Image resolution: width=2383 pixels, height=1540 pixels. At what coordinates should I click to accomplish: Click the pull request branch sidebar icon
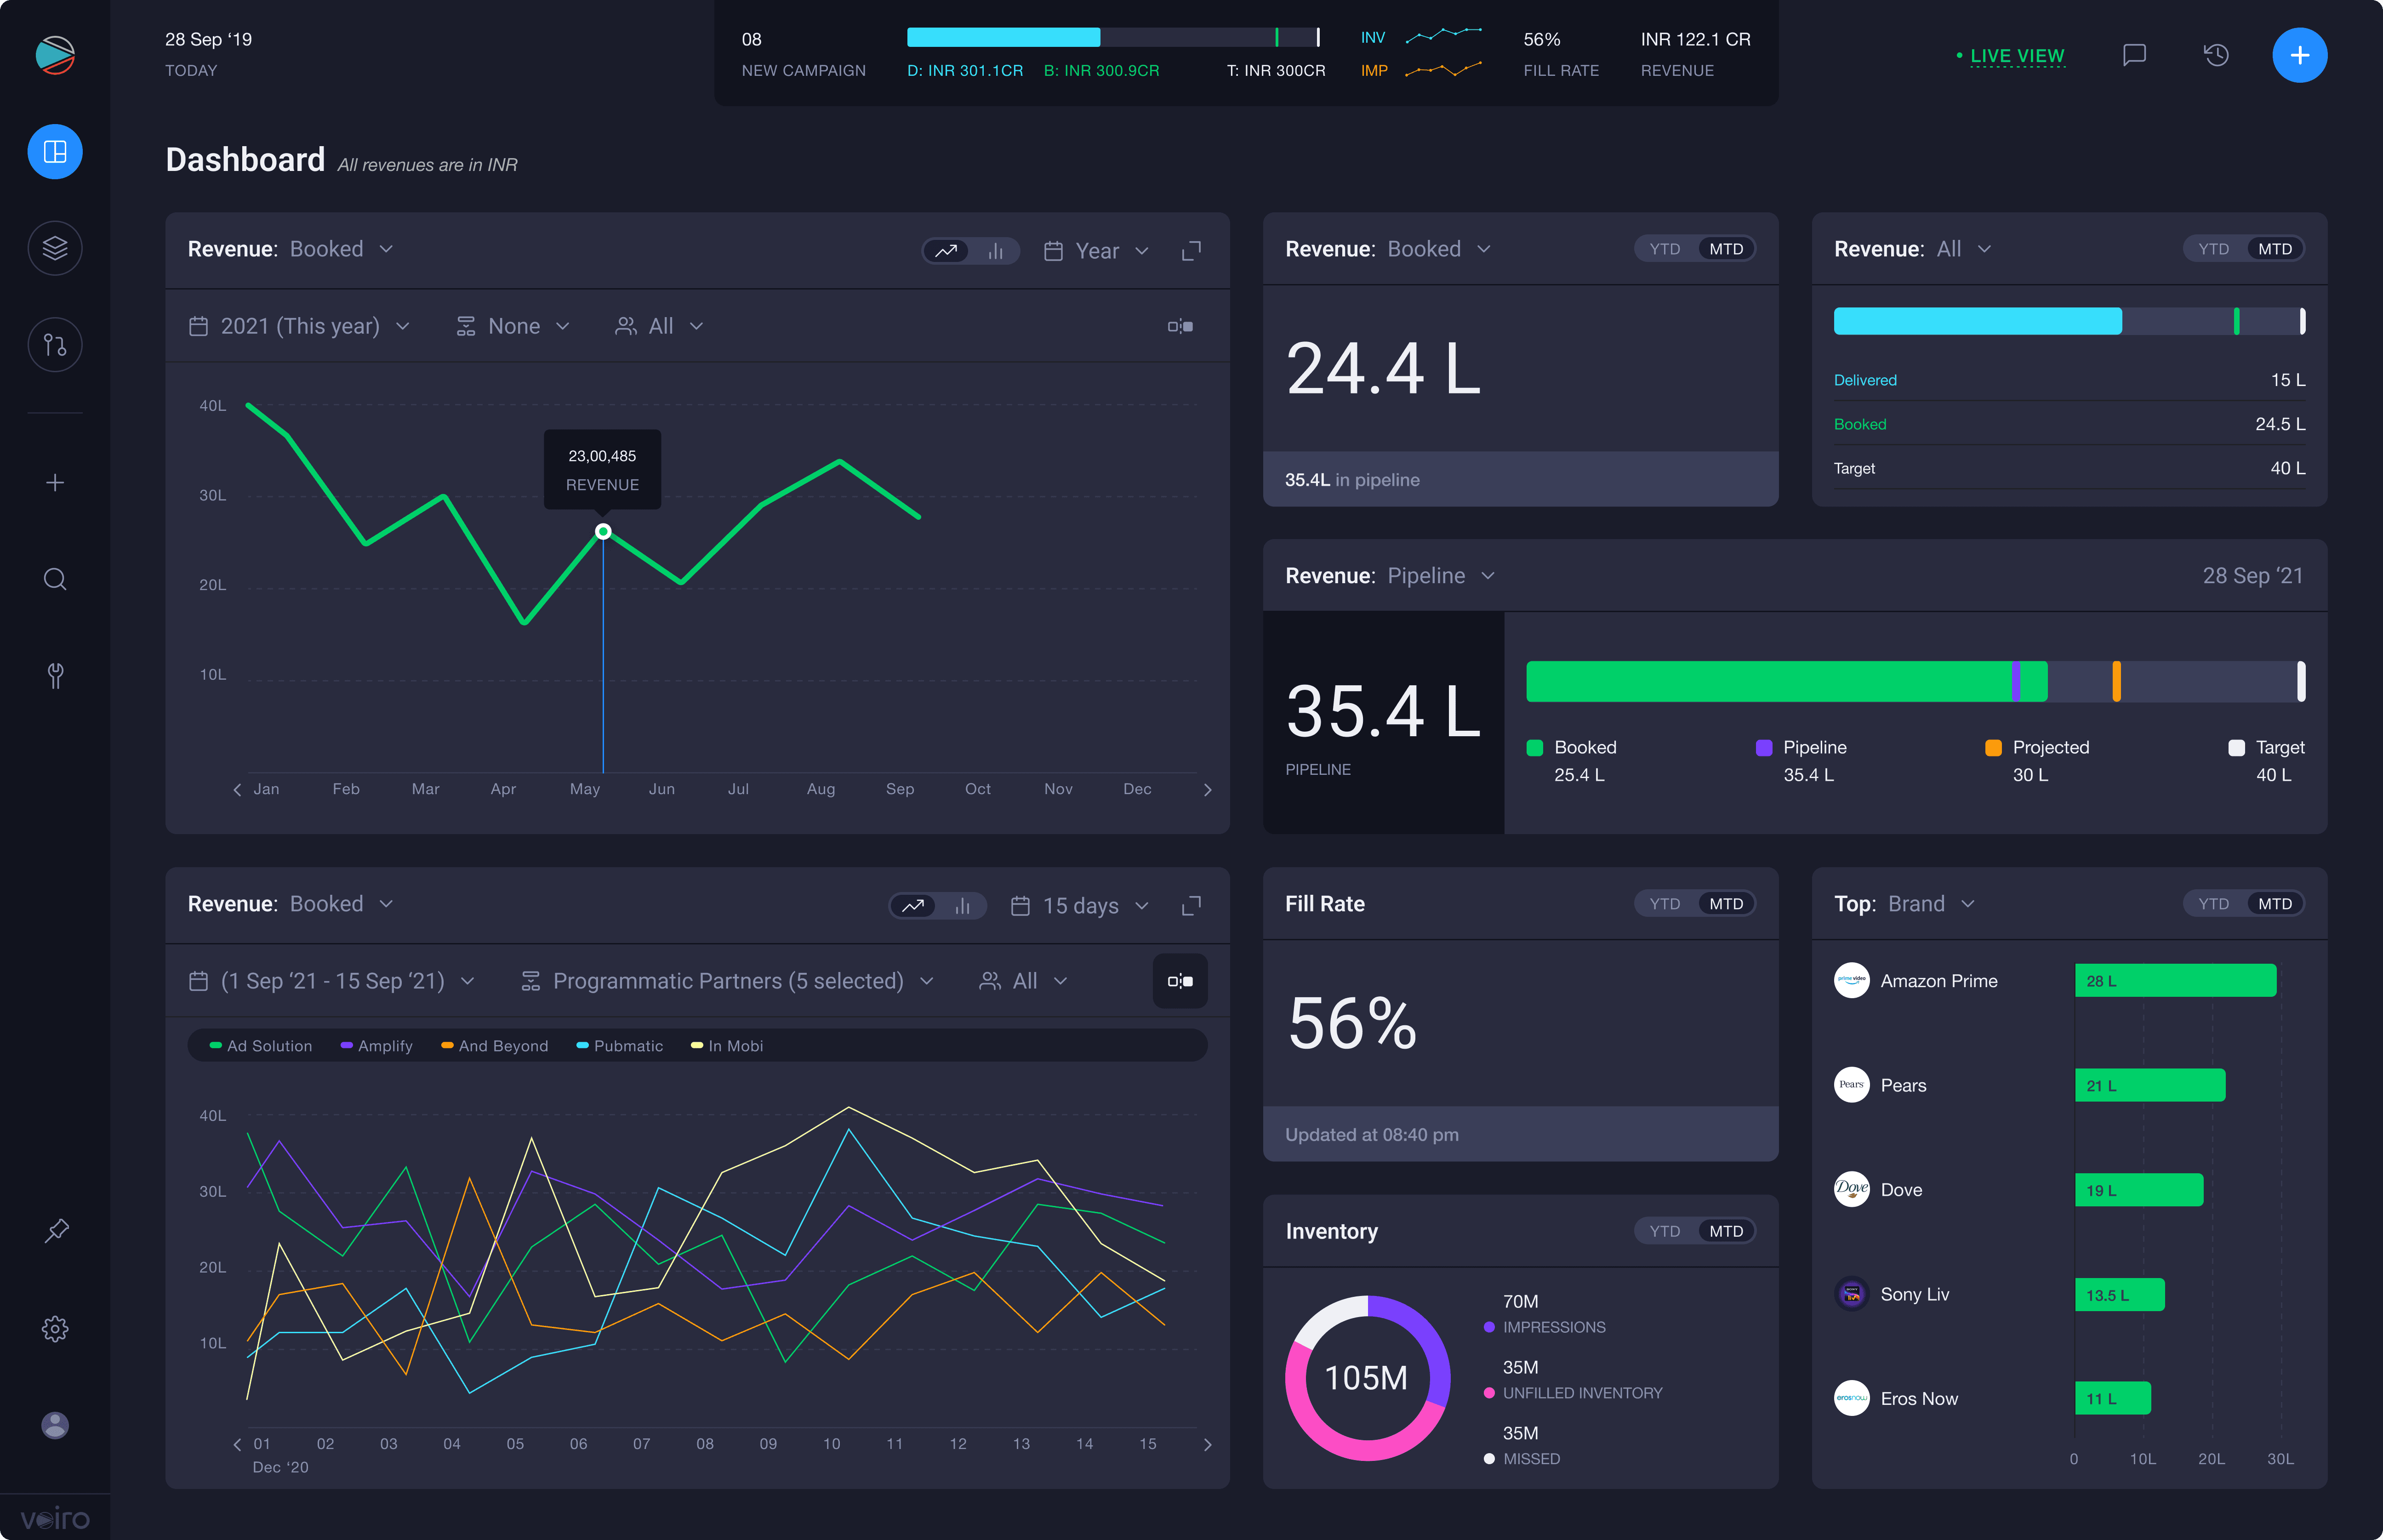[x=55, y=345]
